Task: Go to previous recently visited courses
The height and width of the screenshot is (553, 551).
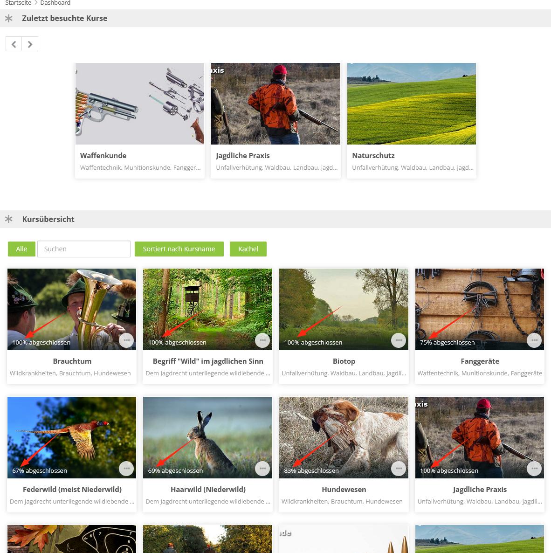Action: [14, 44]
